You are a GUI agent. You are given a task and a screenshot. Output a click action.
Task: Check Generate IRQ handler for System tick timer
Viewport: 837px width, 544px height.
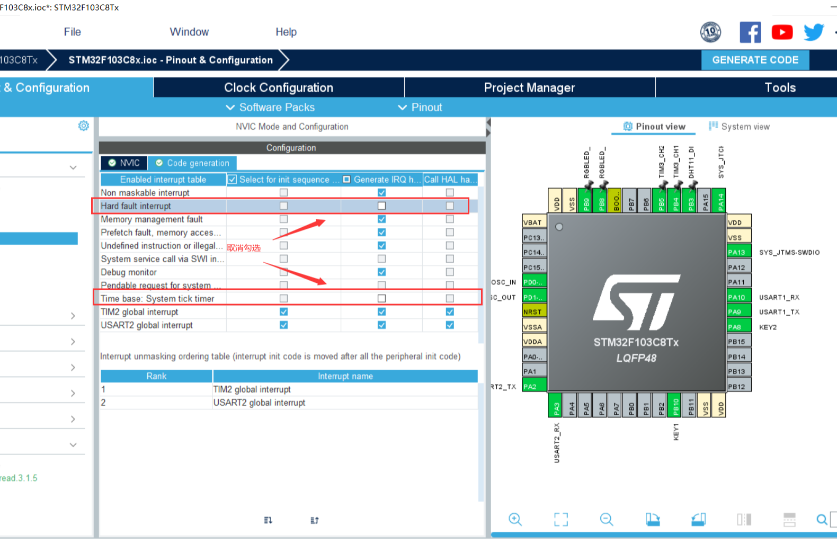click(381, 298)
